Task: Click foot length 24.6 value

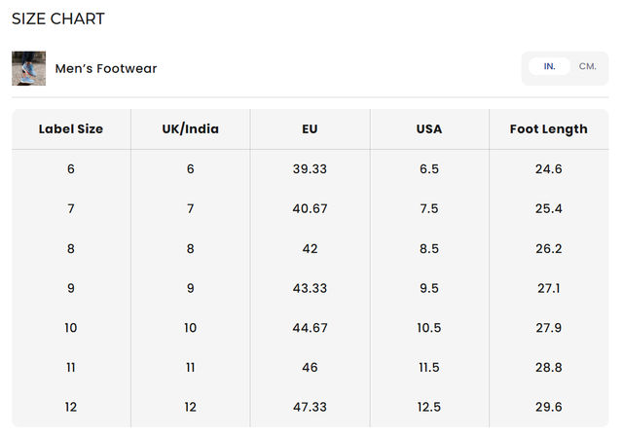Action: point(549,169)
